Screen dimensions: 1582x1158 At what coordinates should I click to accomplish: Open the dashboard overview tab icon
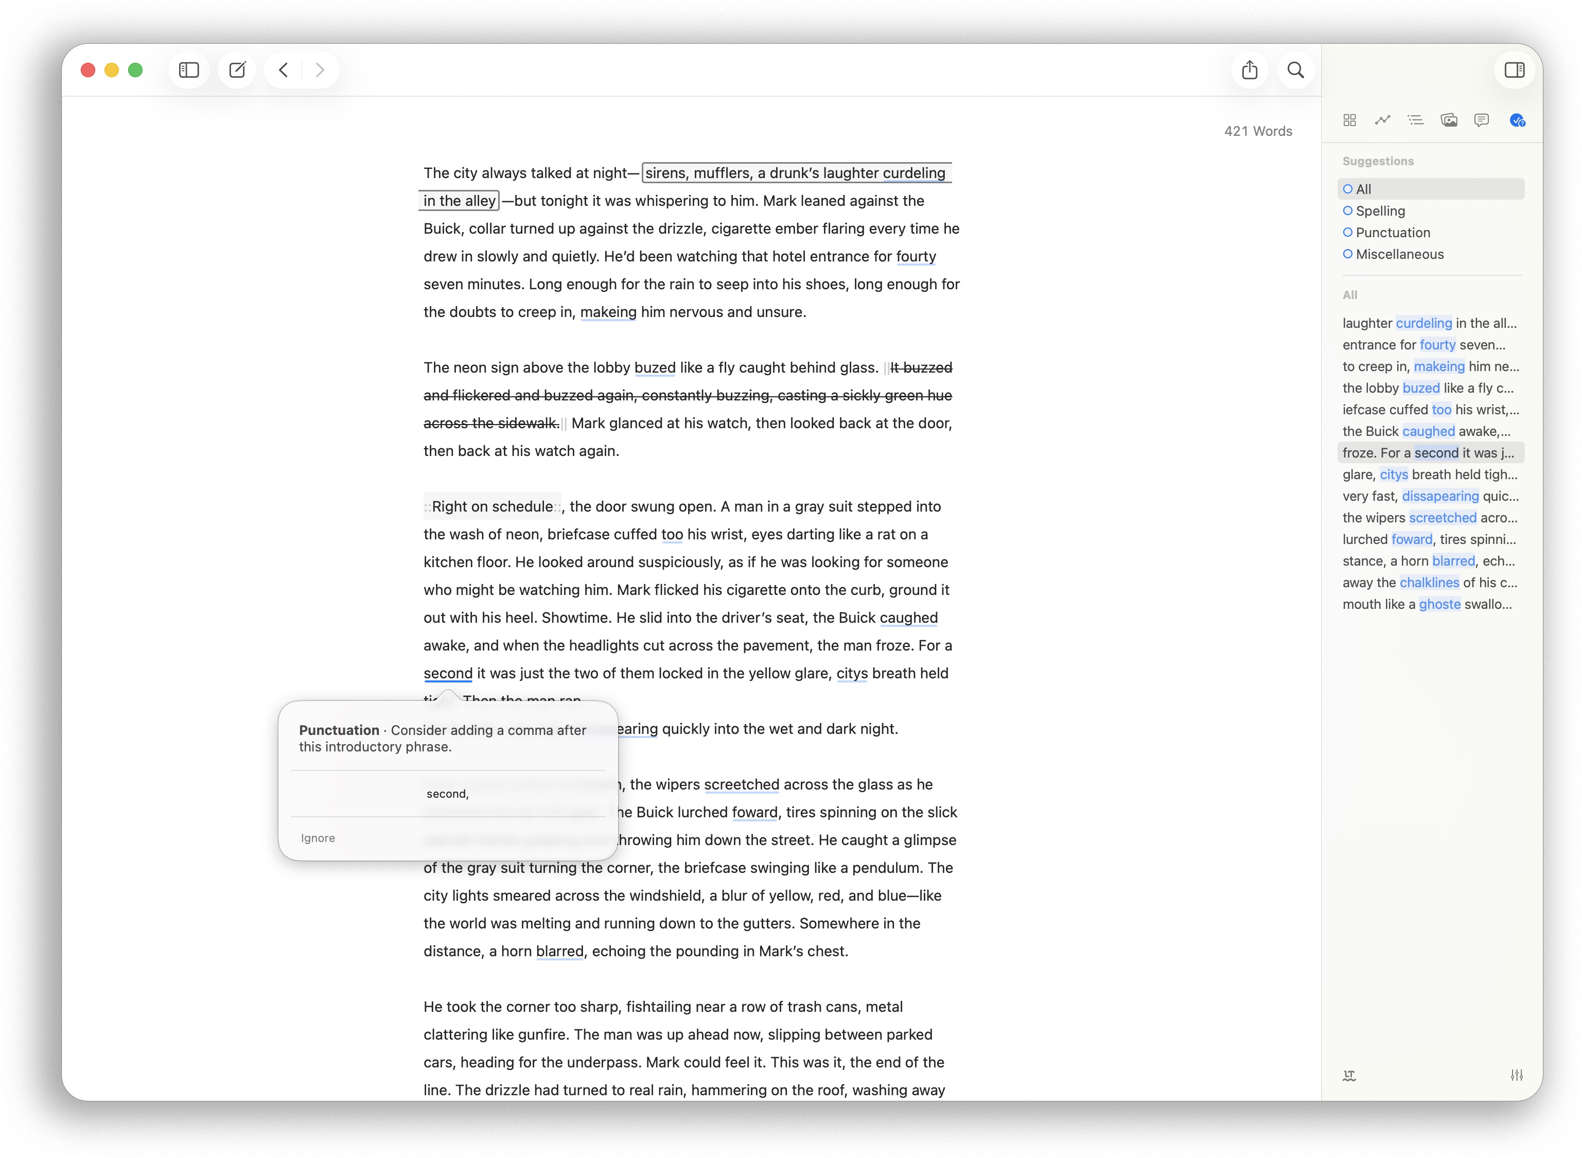pos(1349,120)
